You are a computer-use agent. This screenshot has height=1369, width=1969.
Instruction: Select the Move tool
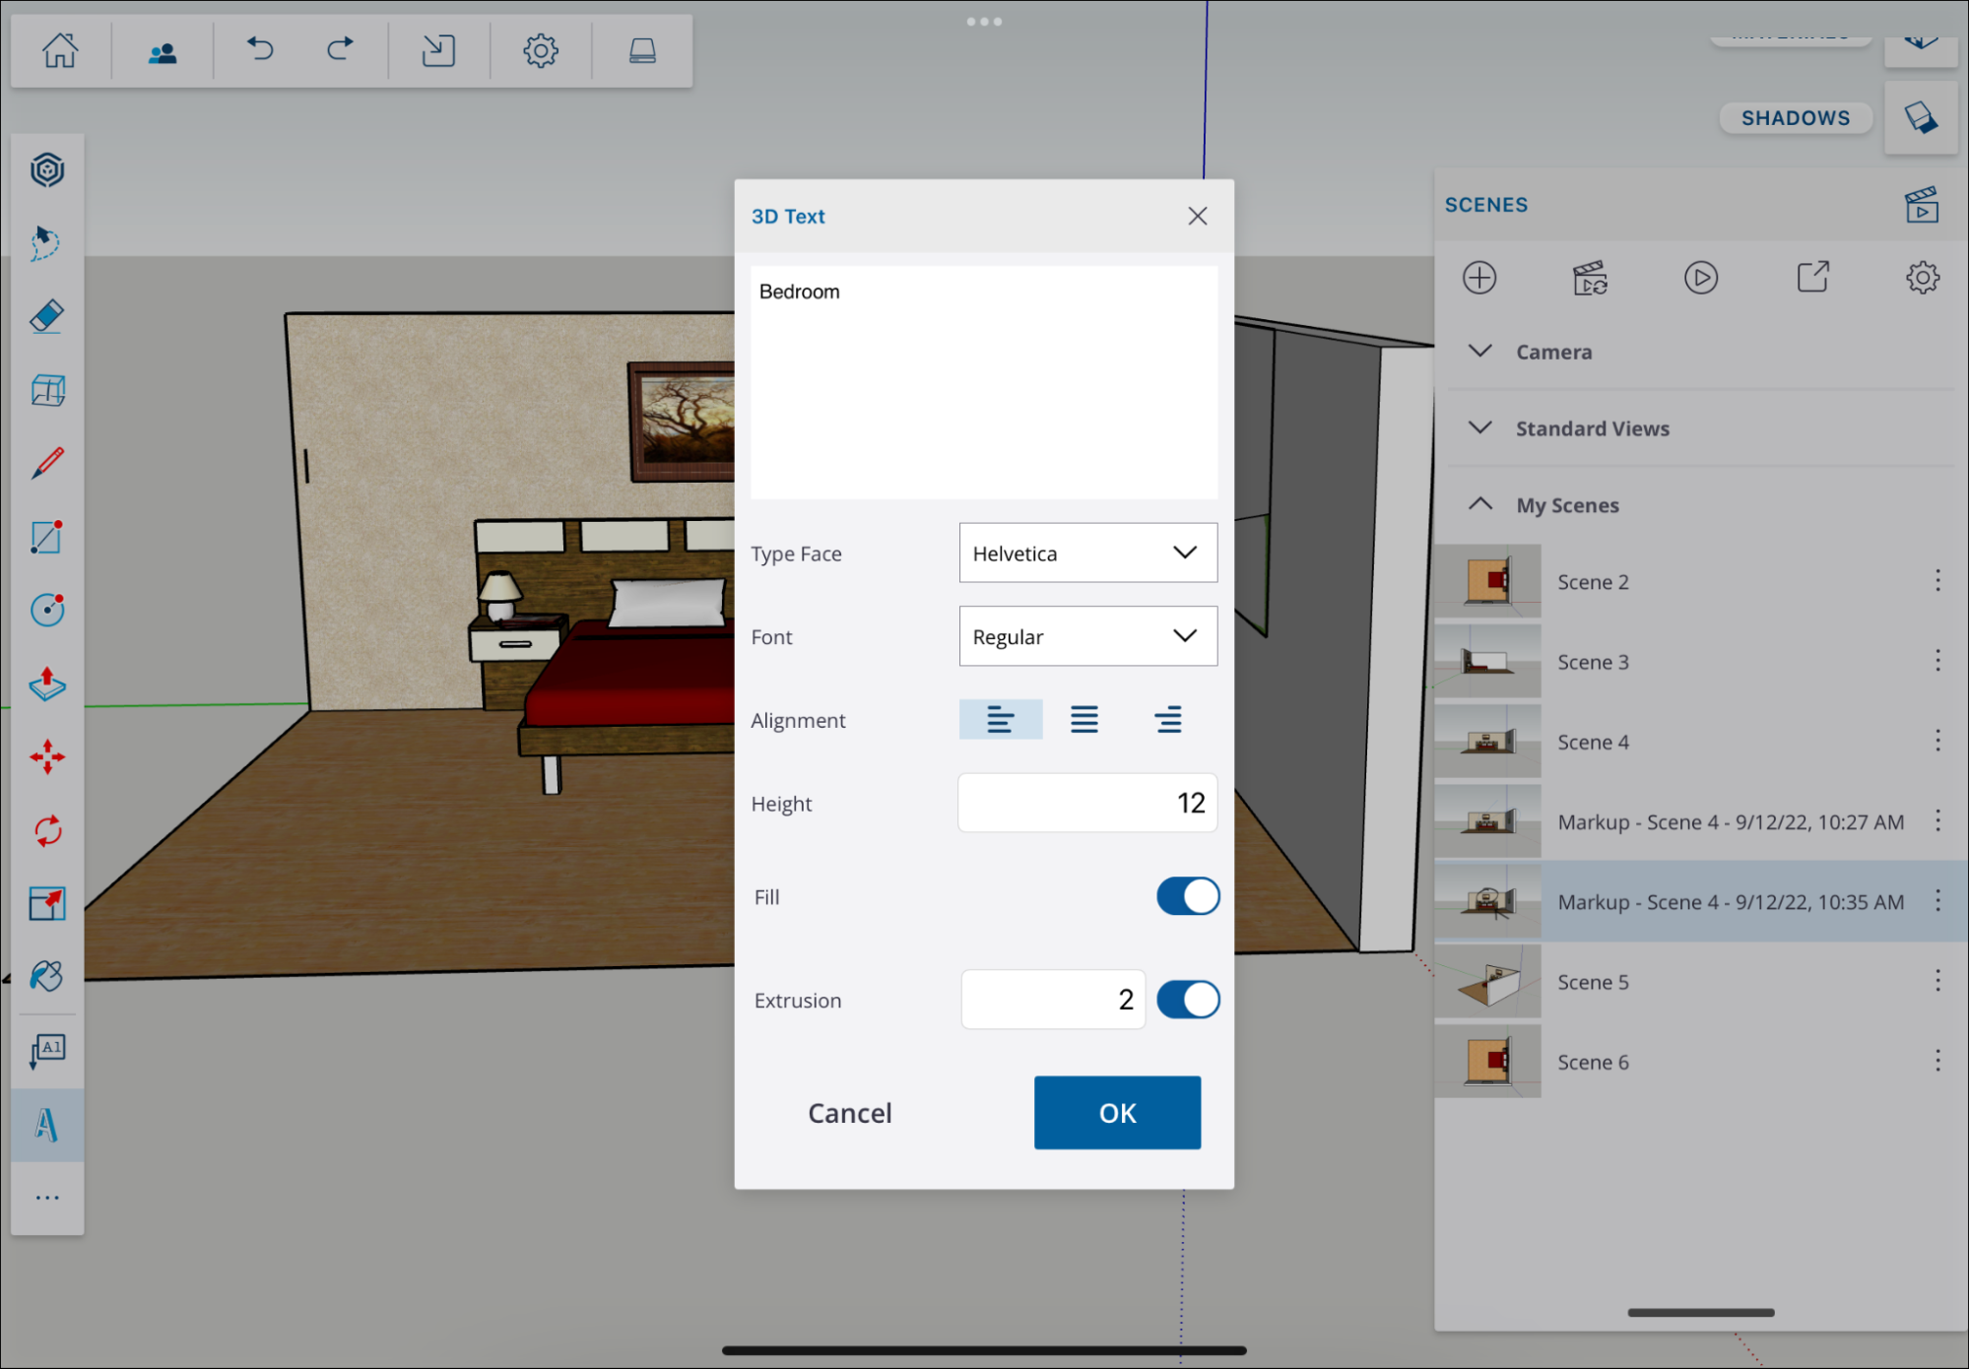(x=46, y=757)
